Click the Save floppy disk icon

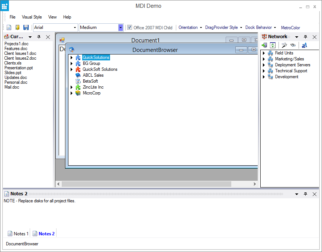(26, 27)
